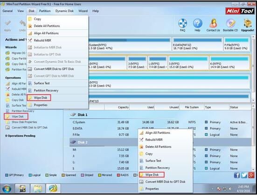
Task: Open the Facebook share icon
Action: point(237,175)
